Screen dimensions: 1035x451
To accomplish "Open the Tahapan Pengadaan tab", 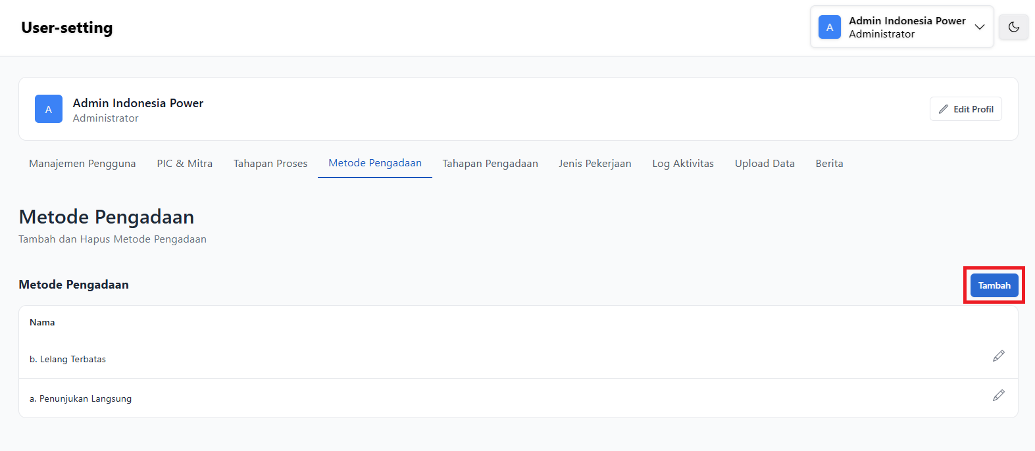I will (490, 164).
